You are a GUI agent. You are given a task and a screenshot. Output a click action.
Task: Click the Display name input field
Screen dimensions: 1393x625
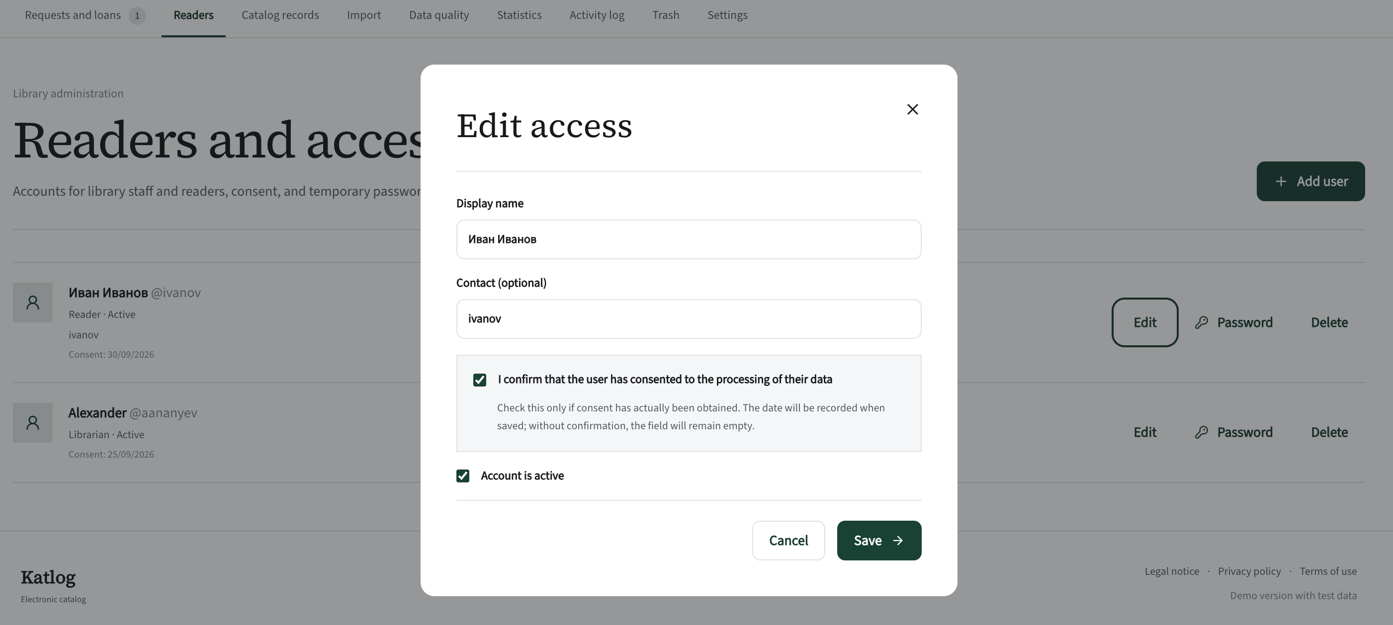coord(689,239)
